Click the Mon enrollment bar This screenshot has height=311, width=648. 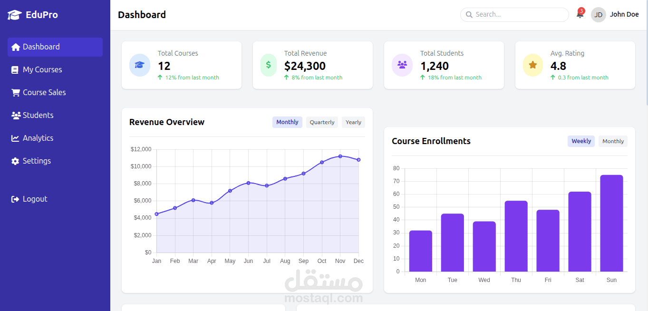click(x=421, y=251)
